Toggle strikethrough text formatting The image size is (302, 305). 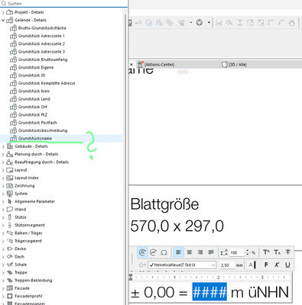[288, 252]
